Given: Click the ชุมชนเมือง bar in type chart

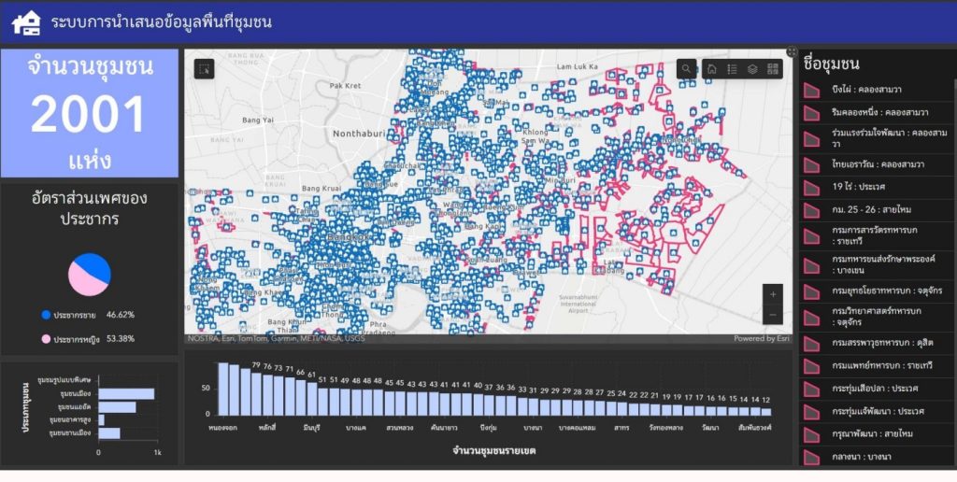Looking at the screenshot, I should (126, 393).
